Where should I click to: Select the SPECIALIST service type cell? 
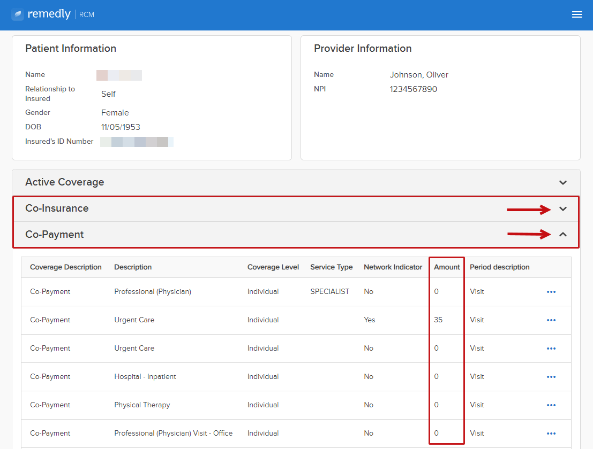[x=330, y=292]
